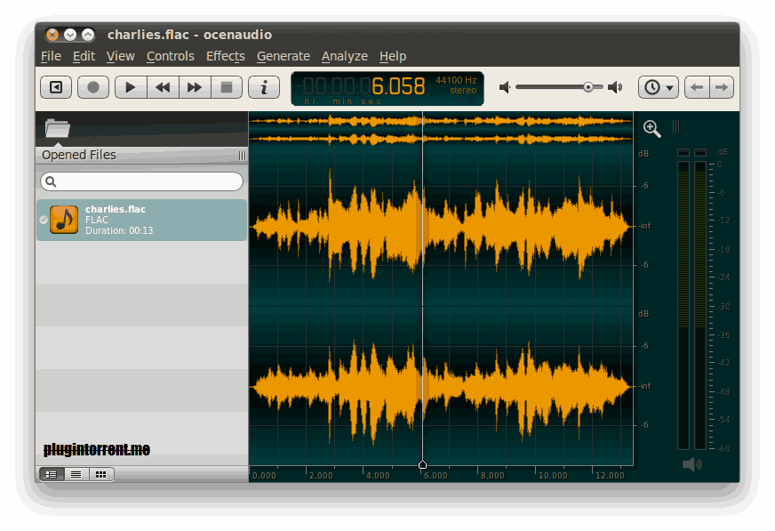The image size is (775, 531).
Task: Start recording with the Record button
Action: tap(93, 87)
